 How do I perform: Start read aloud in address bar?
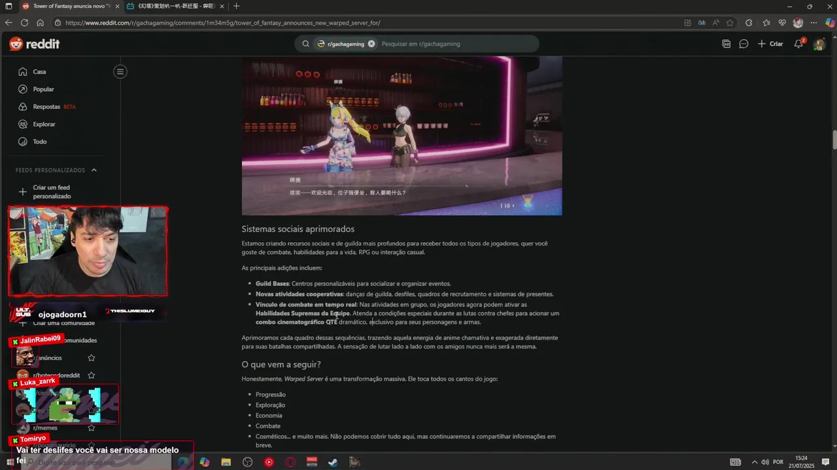[716, 22]
